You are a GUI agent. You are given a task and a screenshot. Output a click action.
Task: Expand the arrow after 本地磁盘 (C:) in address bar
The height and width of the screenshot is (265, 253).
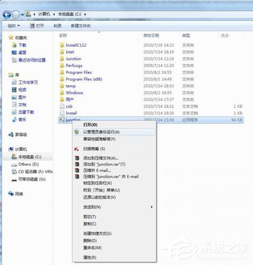tap(85, 14)
